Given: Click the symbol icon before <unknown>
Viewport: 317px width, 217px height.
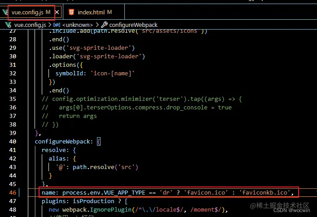Looking at the screenshot, I should pyautogui.click(x=57, y=25).
